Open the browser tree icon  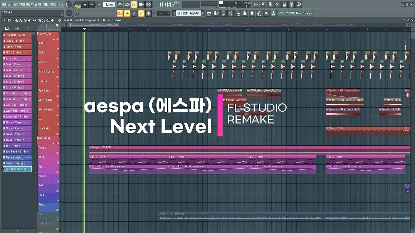tap(238, 13)
